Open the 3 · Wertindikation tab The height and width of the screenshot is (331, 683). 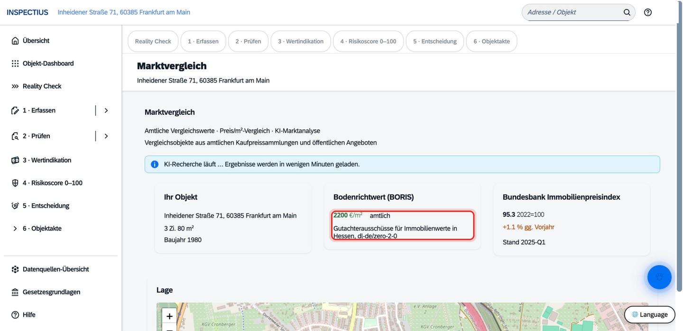point(301,41)
